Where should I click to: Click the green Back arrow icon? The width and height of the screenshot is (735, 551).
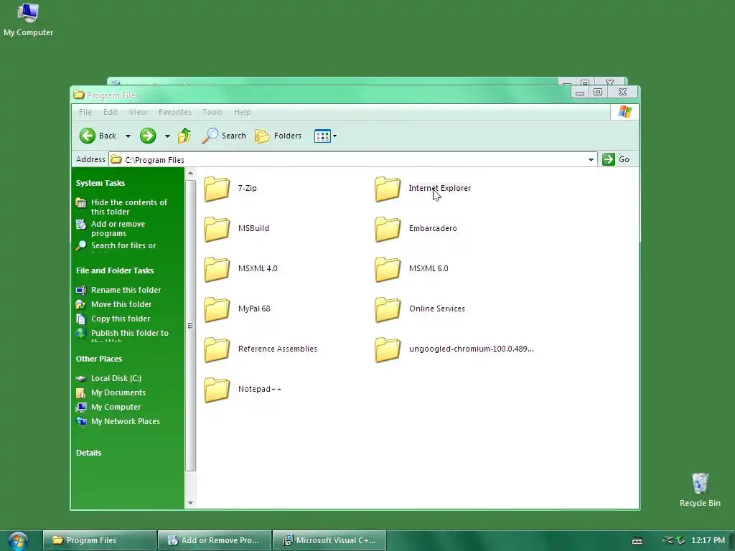pyautogui.click(x=87, y=136)
